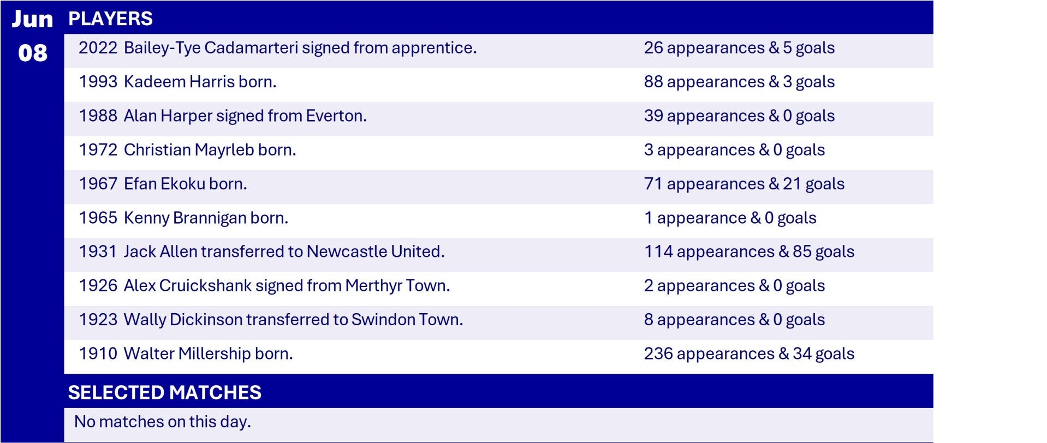Select the 39 appearances & 0 goals stat
The image size is (1047, 443).
739,116
